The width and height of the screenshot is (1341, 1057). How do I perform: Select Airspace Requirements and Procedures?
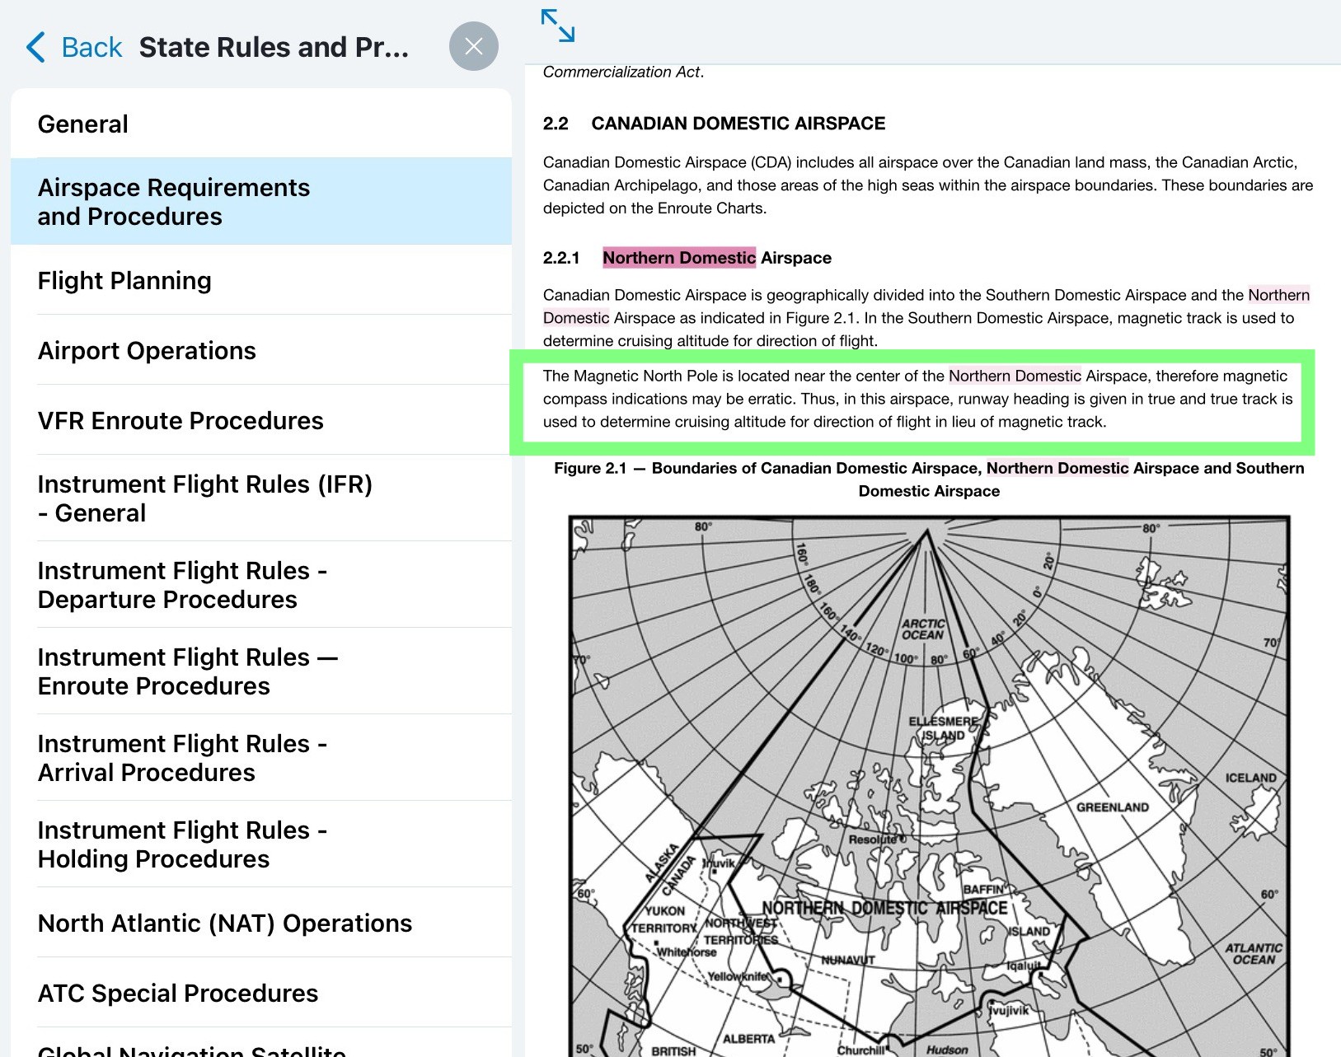pyautogui.click(x=260, y=202)
